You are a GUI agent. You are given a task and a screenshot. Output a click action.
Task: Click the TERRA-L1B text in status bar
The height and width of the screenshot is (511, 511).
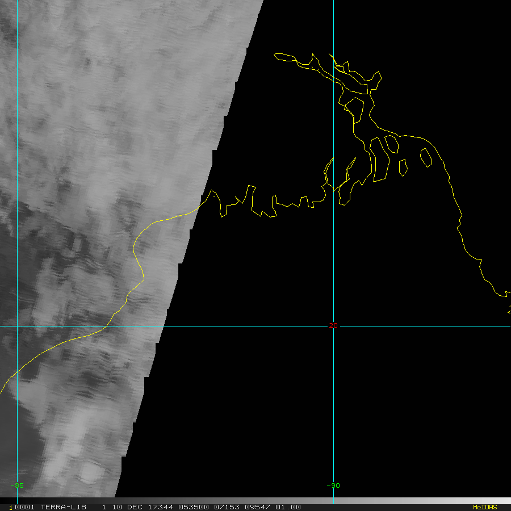point(63,507)
